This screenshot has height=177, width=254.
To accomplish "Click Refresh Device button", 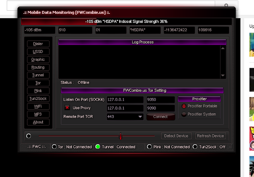I will [x=210, y=136].
